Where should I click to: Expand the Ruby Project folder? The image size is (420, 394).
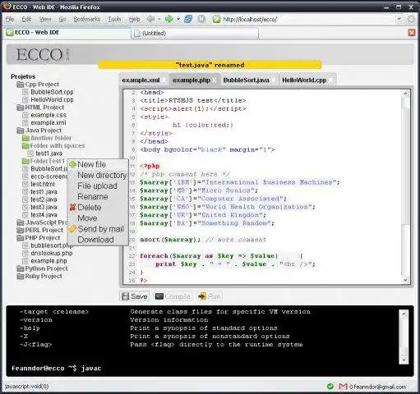(x=39, y=276)
